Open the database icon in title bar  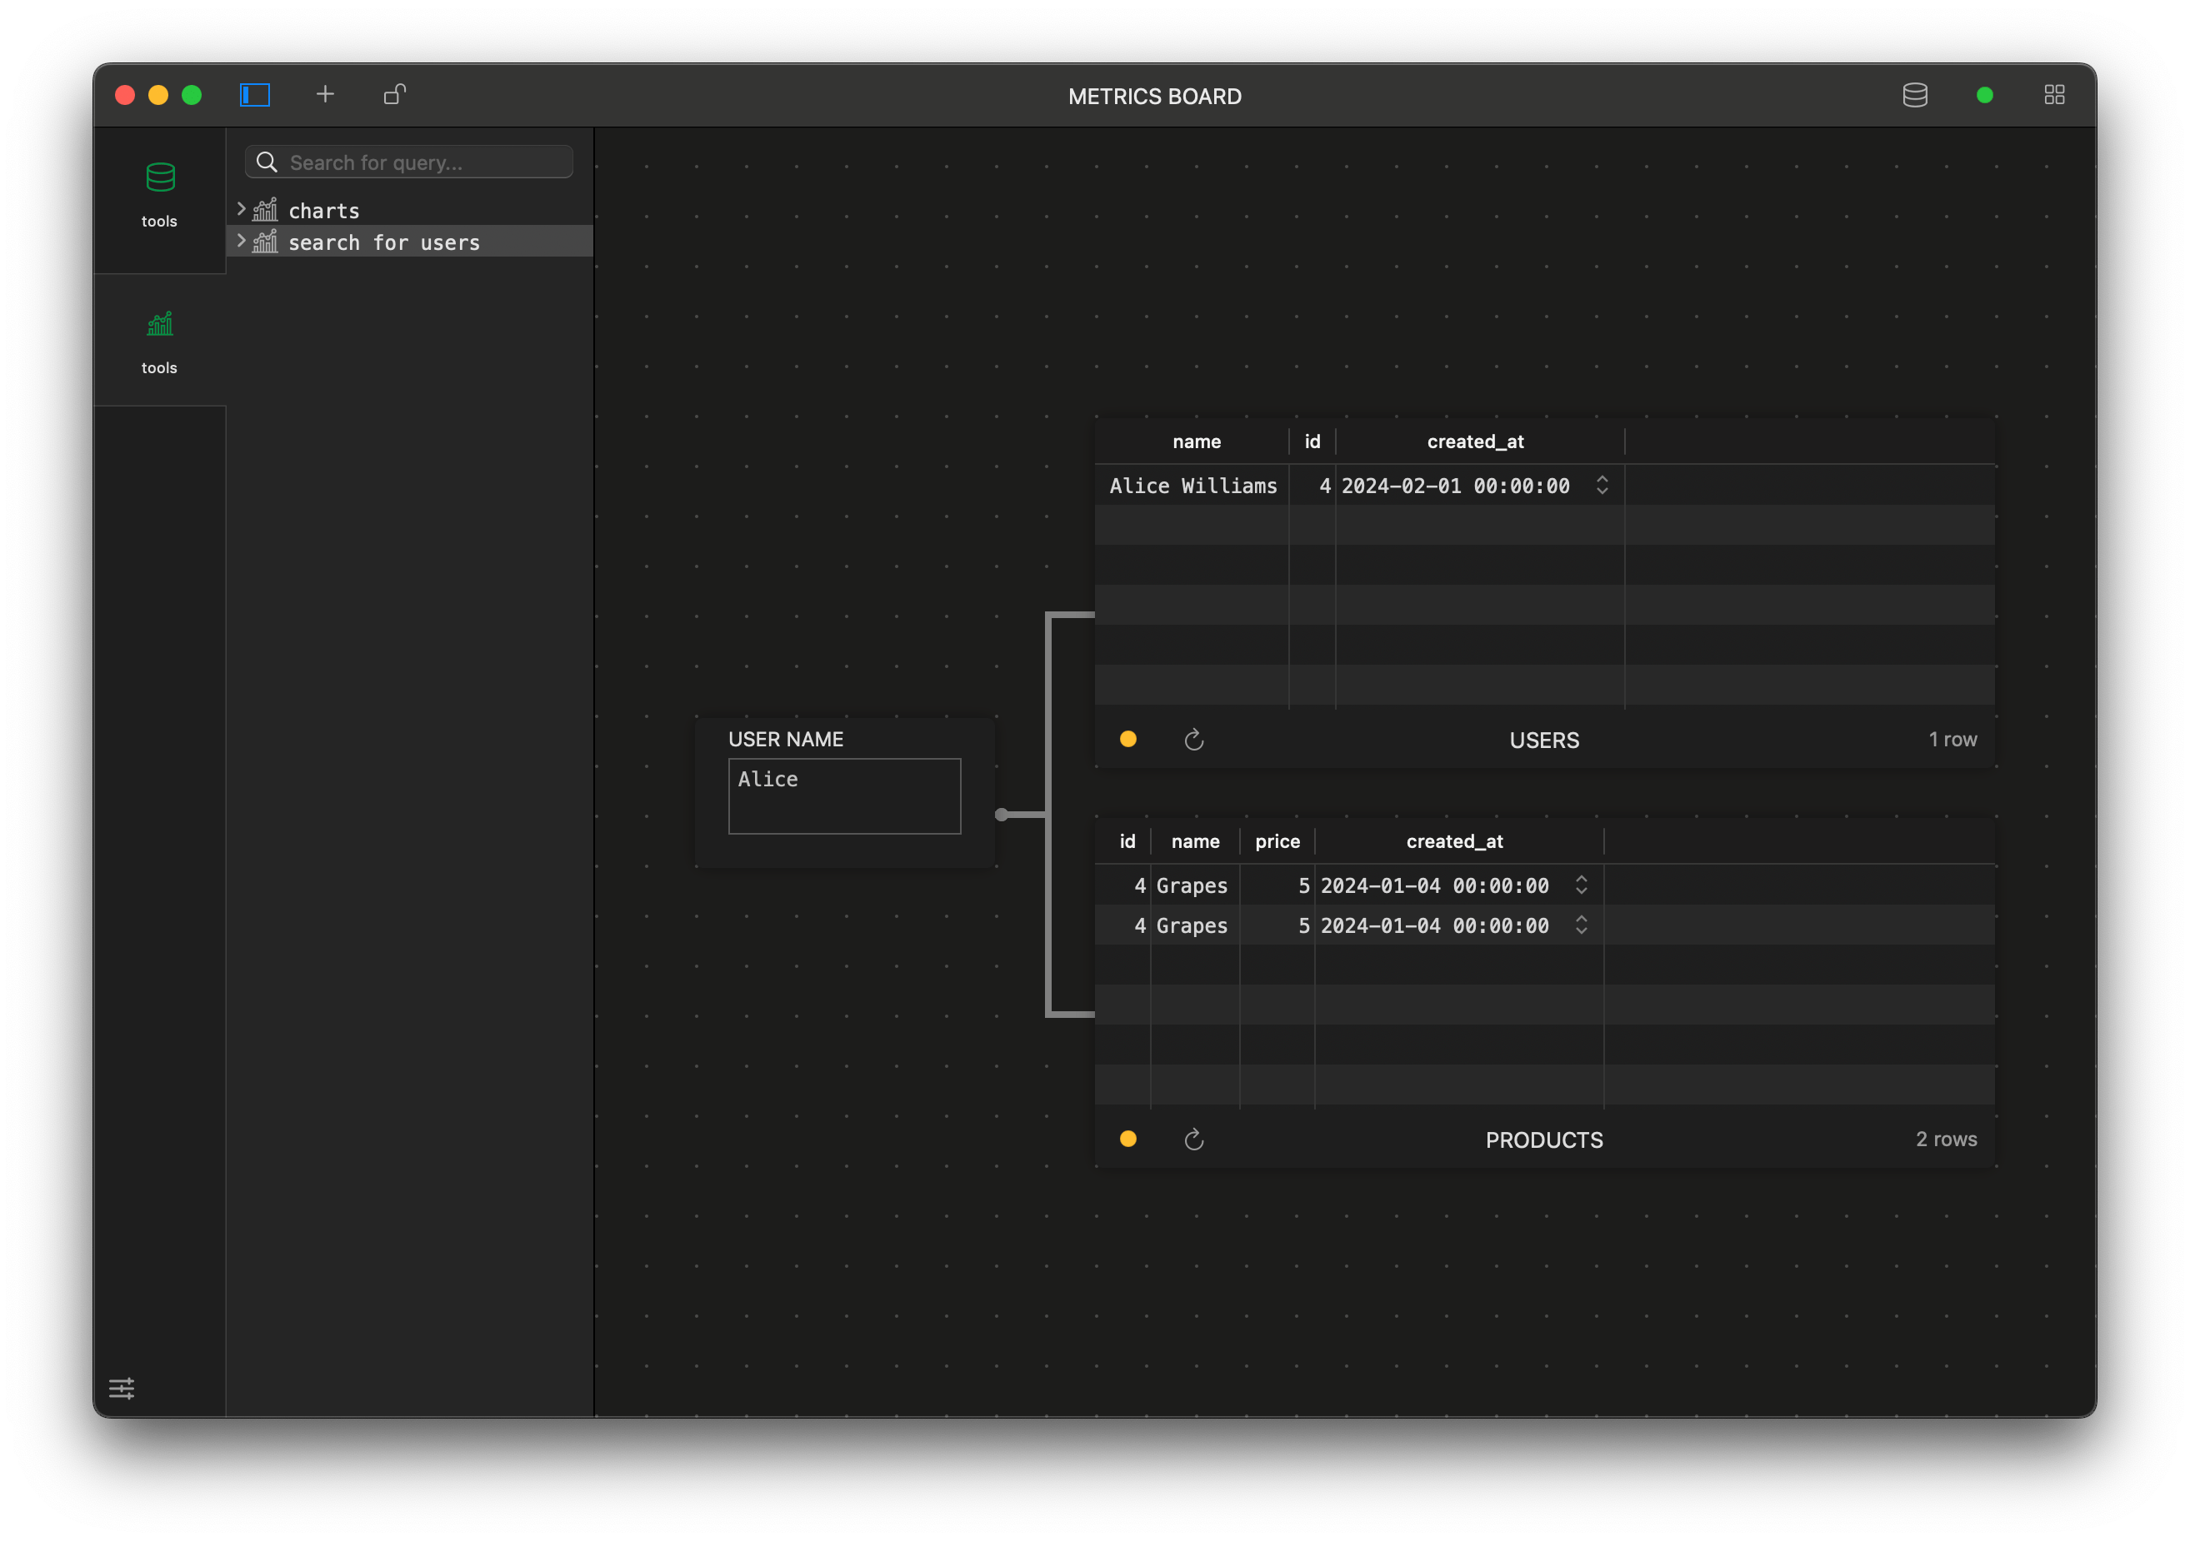coord(1914,94)
